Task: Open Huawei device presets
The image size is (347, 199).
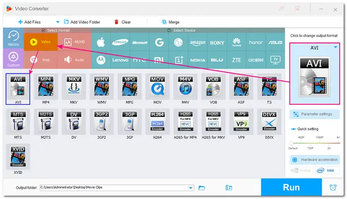Action: point(236,42)
